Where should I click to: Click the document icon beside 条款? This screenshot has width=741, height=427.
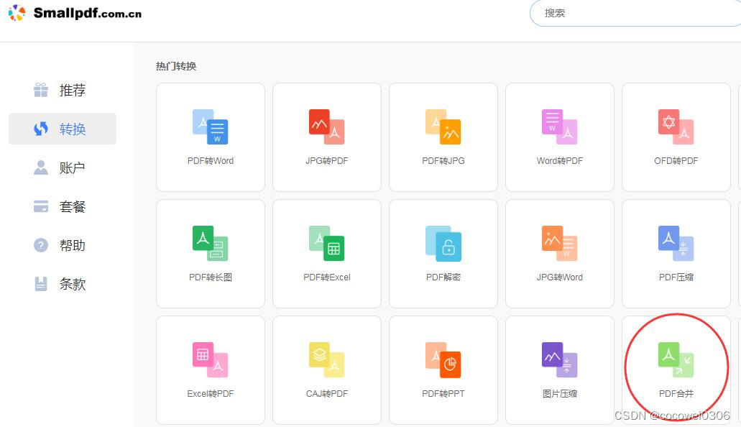(41, 284)
